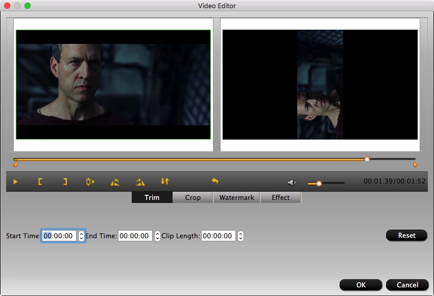434x296 pixels.
Task: Click the Start Time stepper arrows
Action: pyautogui.click(x=81, y=236)
